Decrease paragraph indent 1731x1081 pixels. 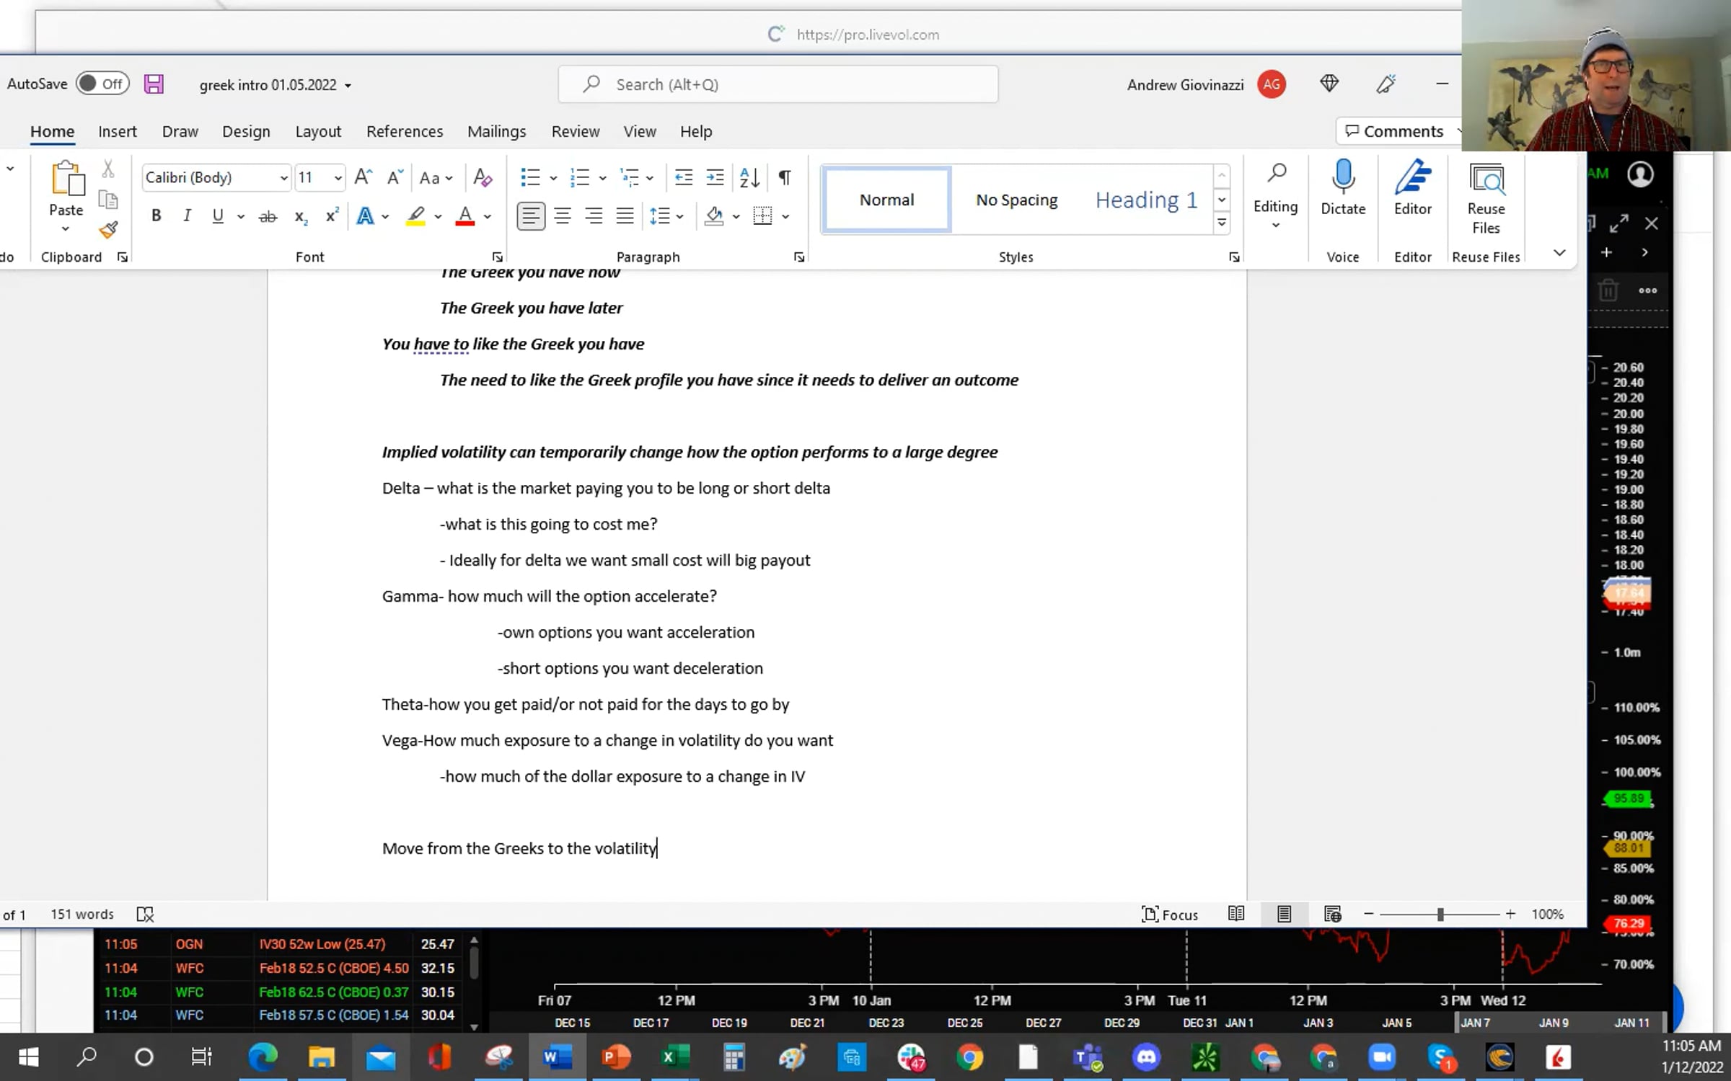[683, 177]
